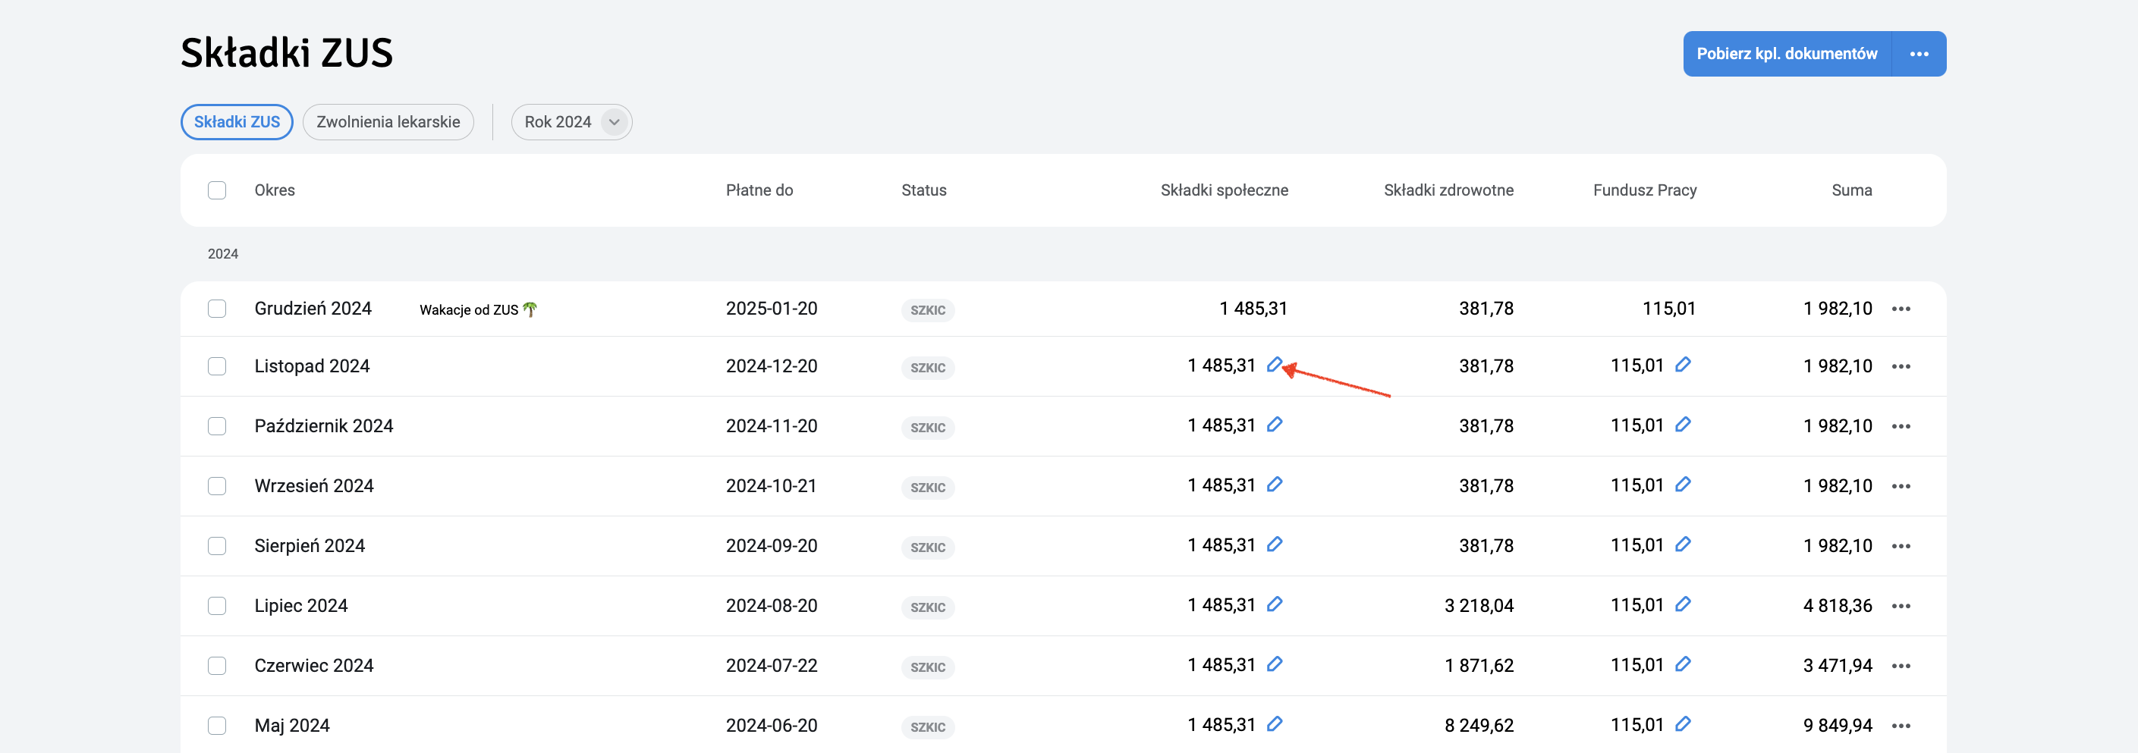Click SZKIC status badge for Maj 2024
This screenshot has height=753, width=2138.
928,727
